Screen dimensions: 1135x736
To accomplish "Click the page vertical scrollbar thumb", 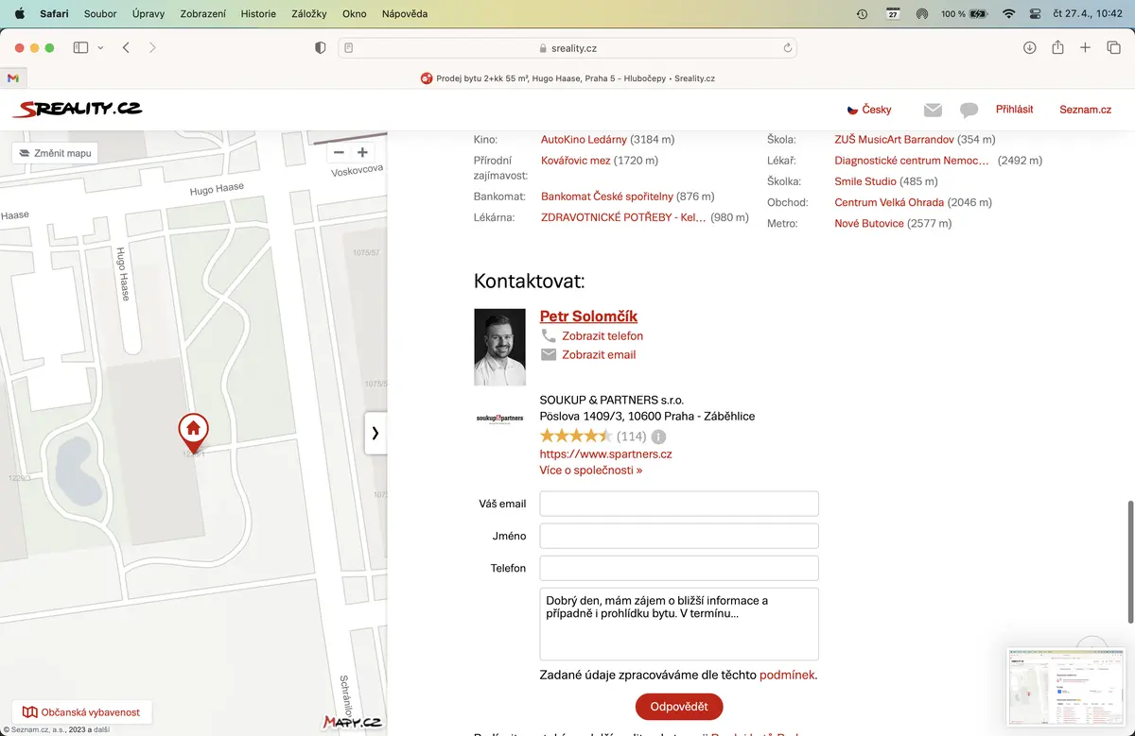I will coord(1130,563).
